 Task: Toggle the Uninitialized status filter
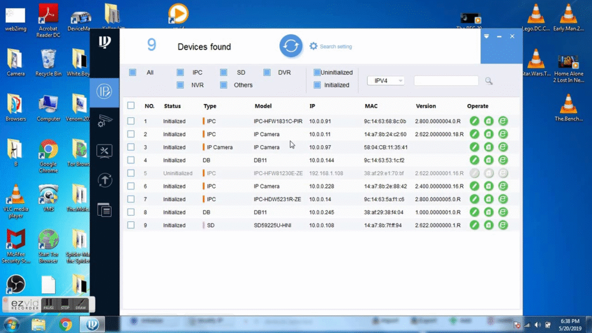click(x=317, y=73)
